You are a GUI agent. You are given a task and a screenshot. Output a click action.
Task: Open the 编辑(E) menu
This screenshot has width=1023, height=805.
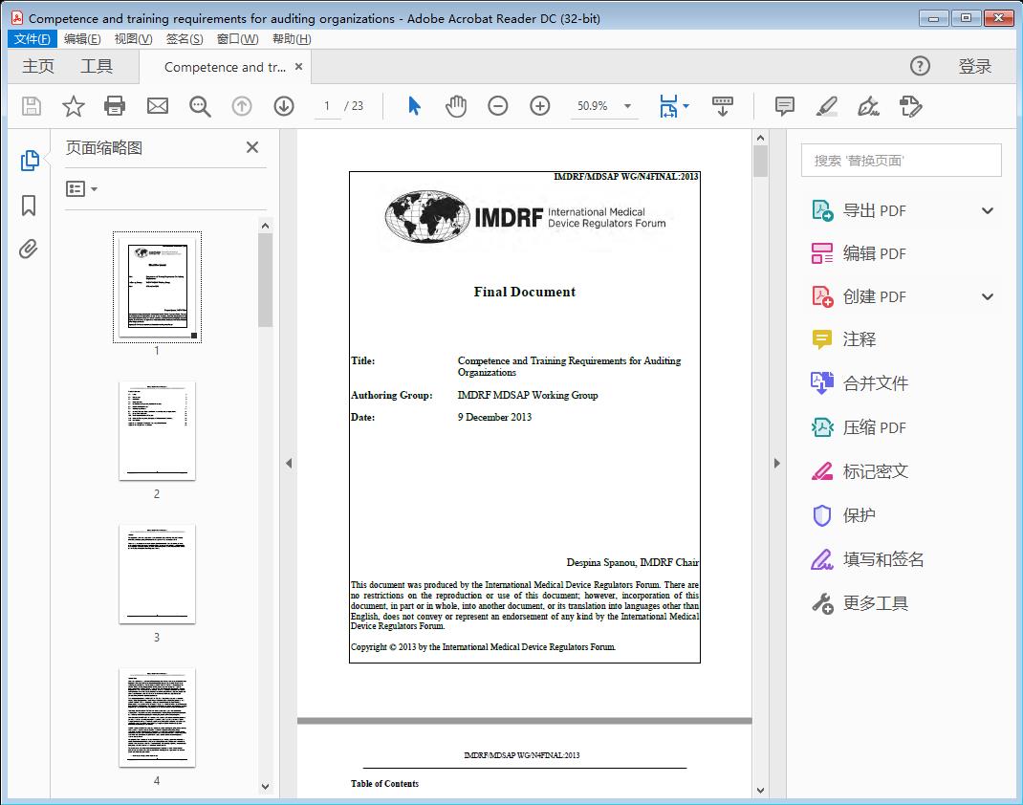pyautogui.click(x=82, y=39)
